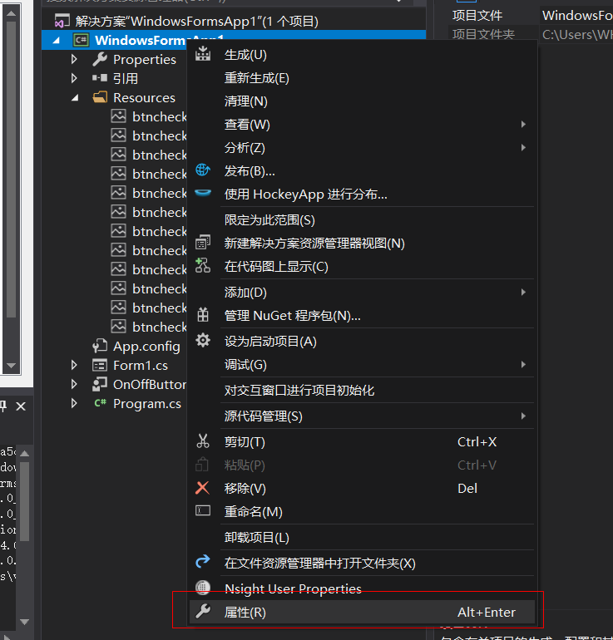Click the Build (生成) icon
Viewport: 613px width, 640px height.
[x=203, y=53]
